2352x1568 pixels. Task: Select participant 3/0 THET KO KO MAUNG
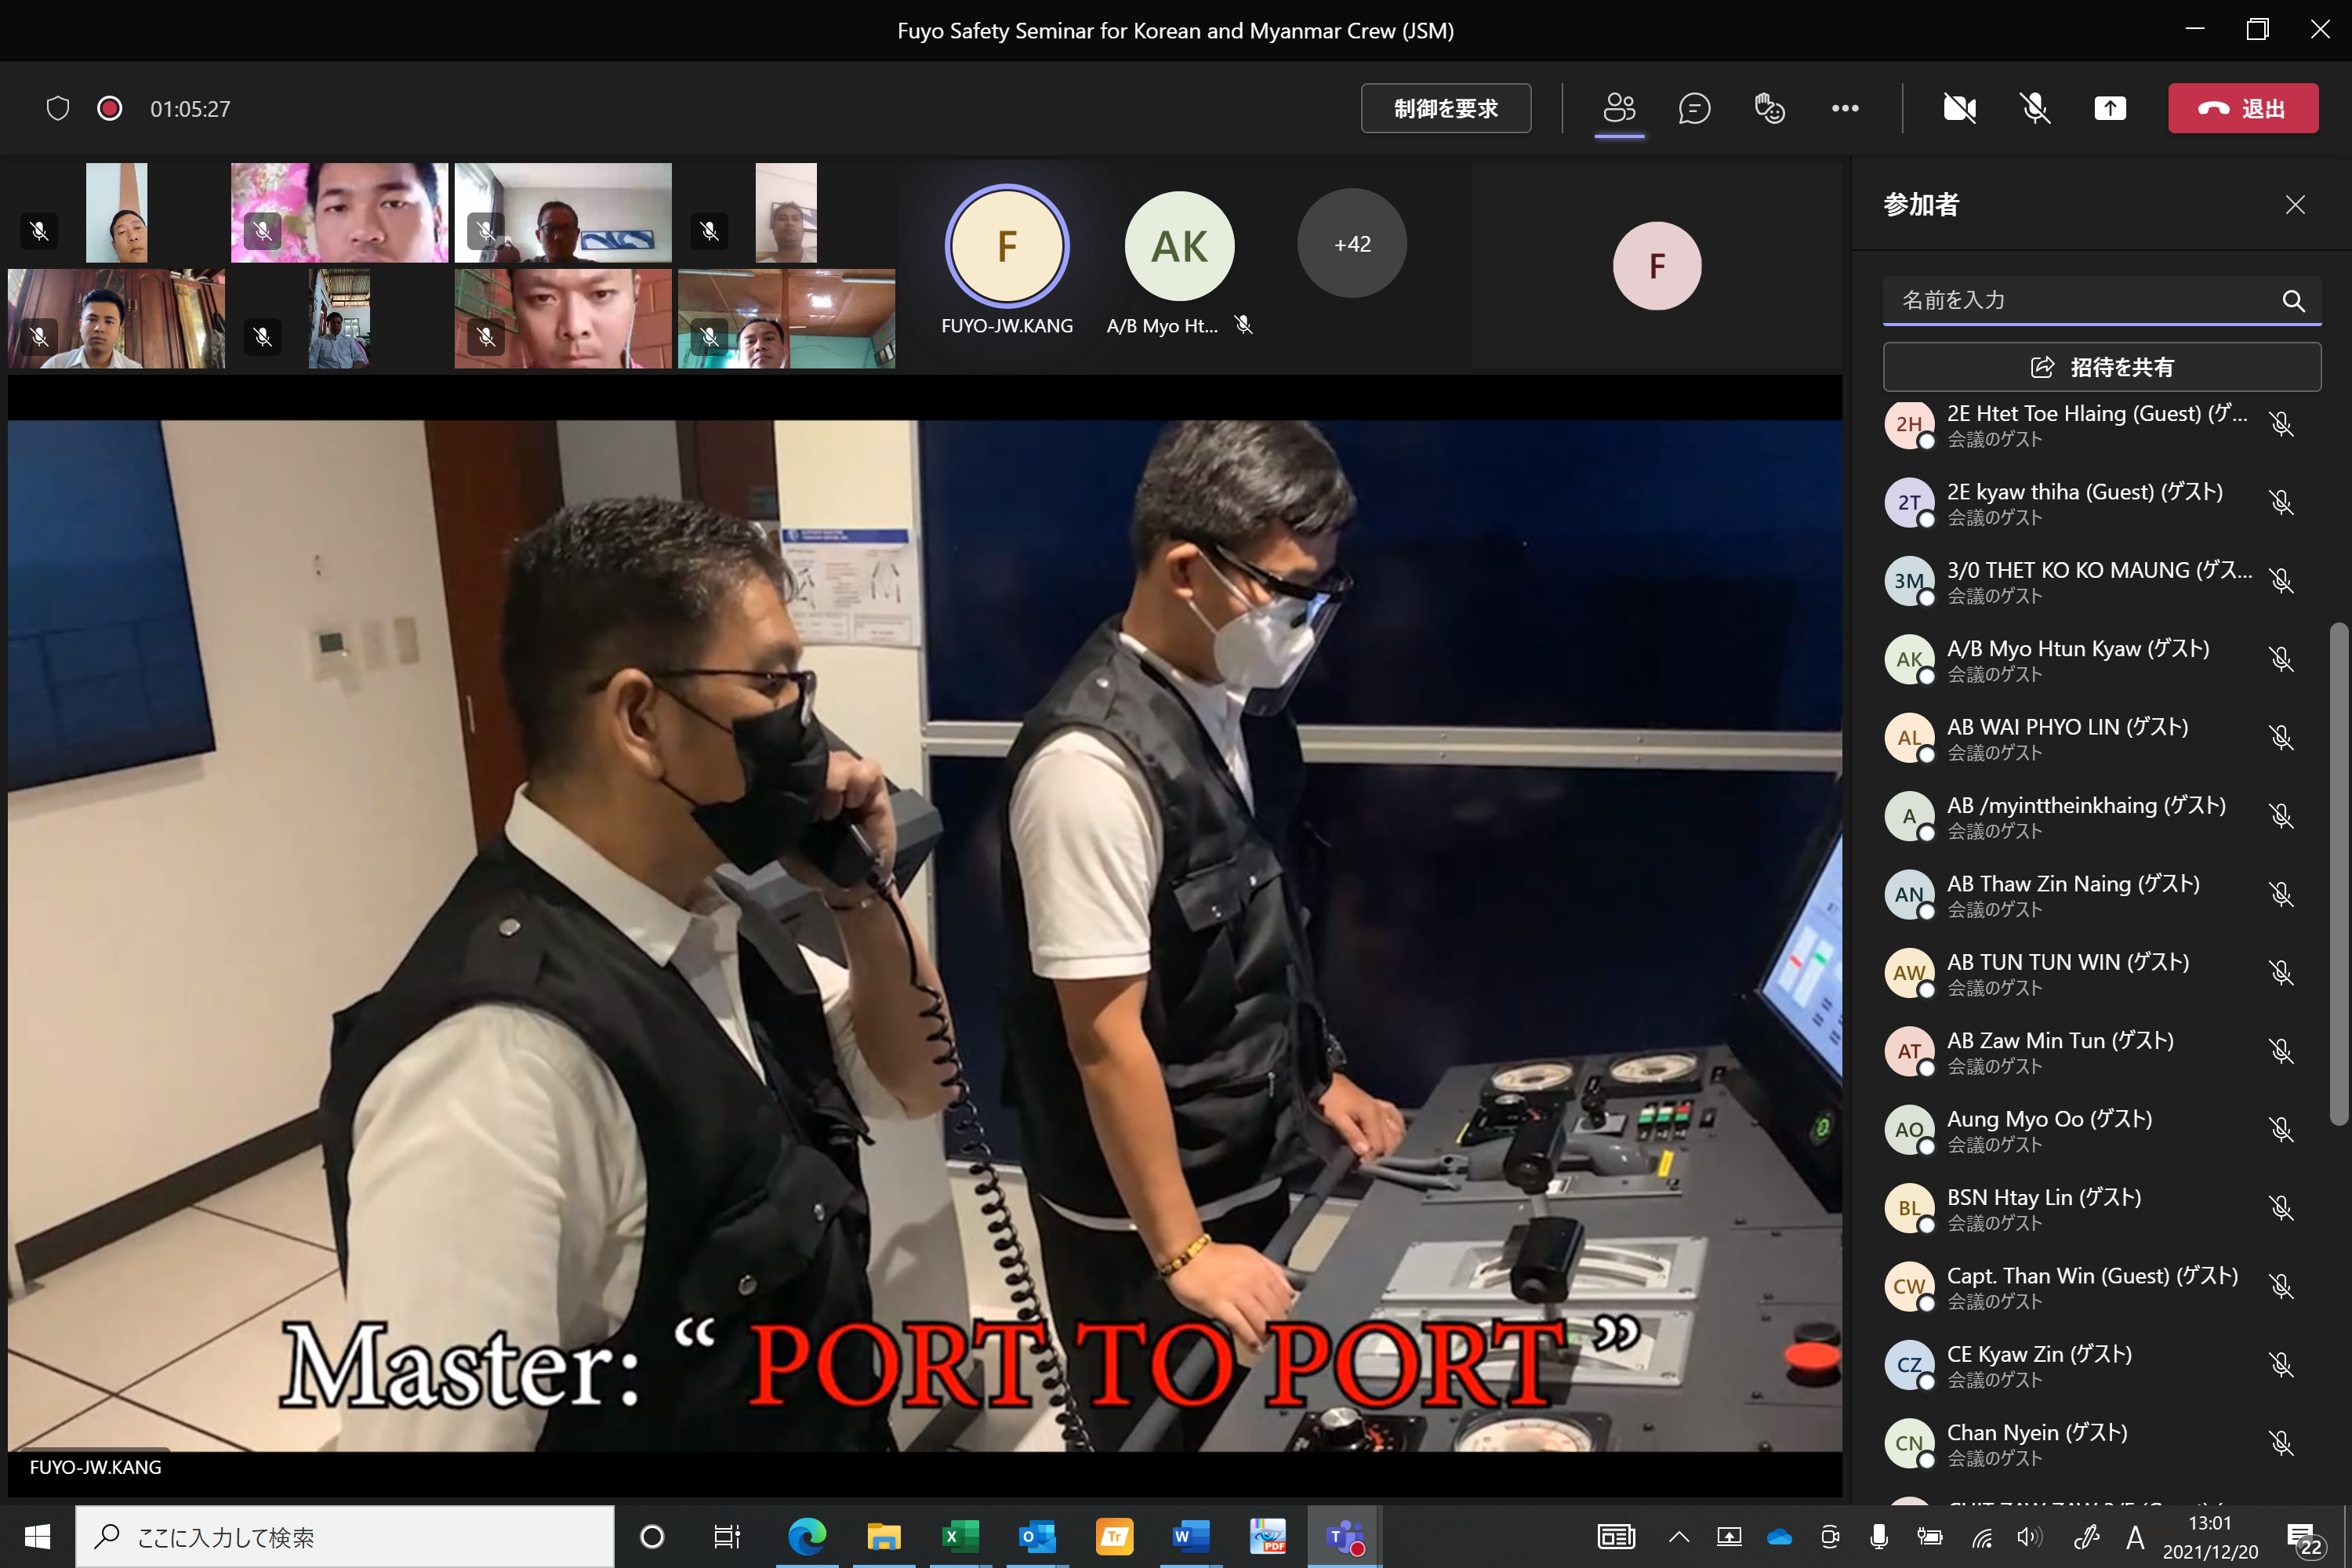click(2101, 581)
